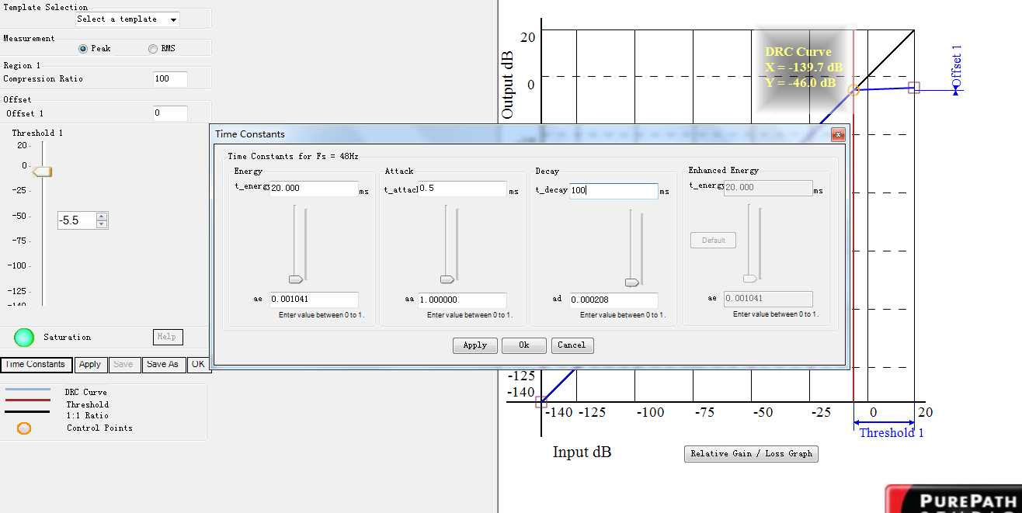The height and width of the screenshot is (513, 1022).
Task: Click the Save As button
Action: pyautogui.click(x=162, y=364)
